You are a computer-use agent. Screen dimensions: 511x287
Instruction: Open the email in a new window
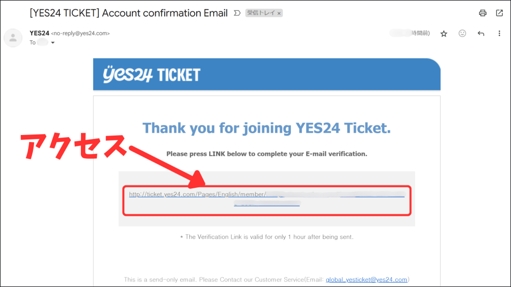pyautogui.click(x=500, y=13)
